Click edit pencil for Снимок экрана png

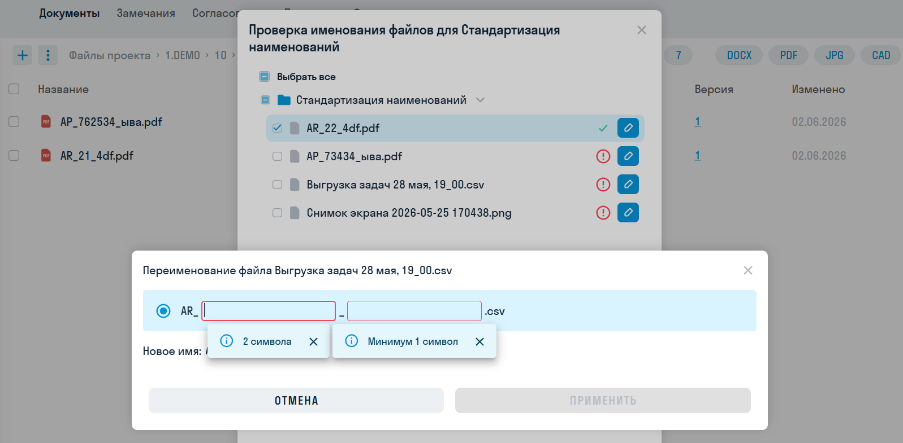click(x=628, y=213)
